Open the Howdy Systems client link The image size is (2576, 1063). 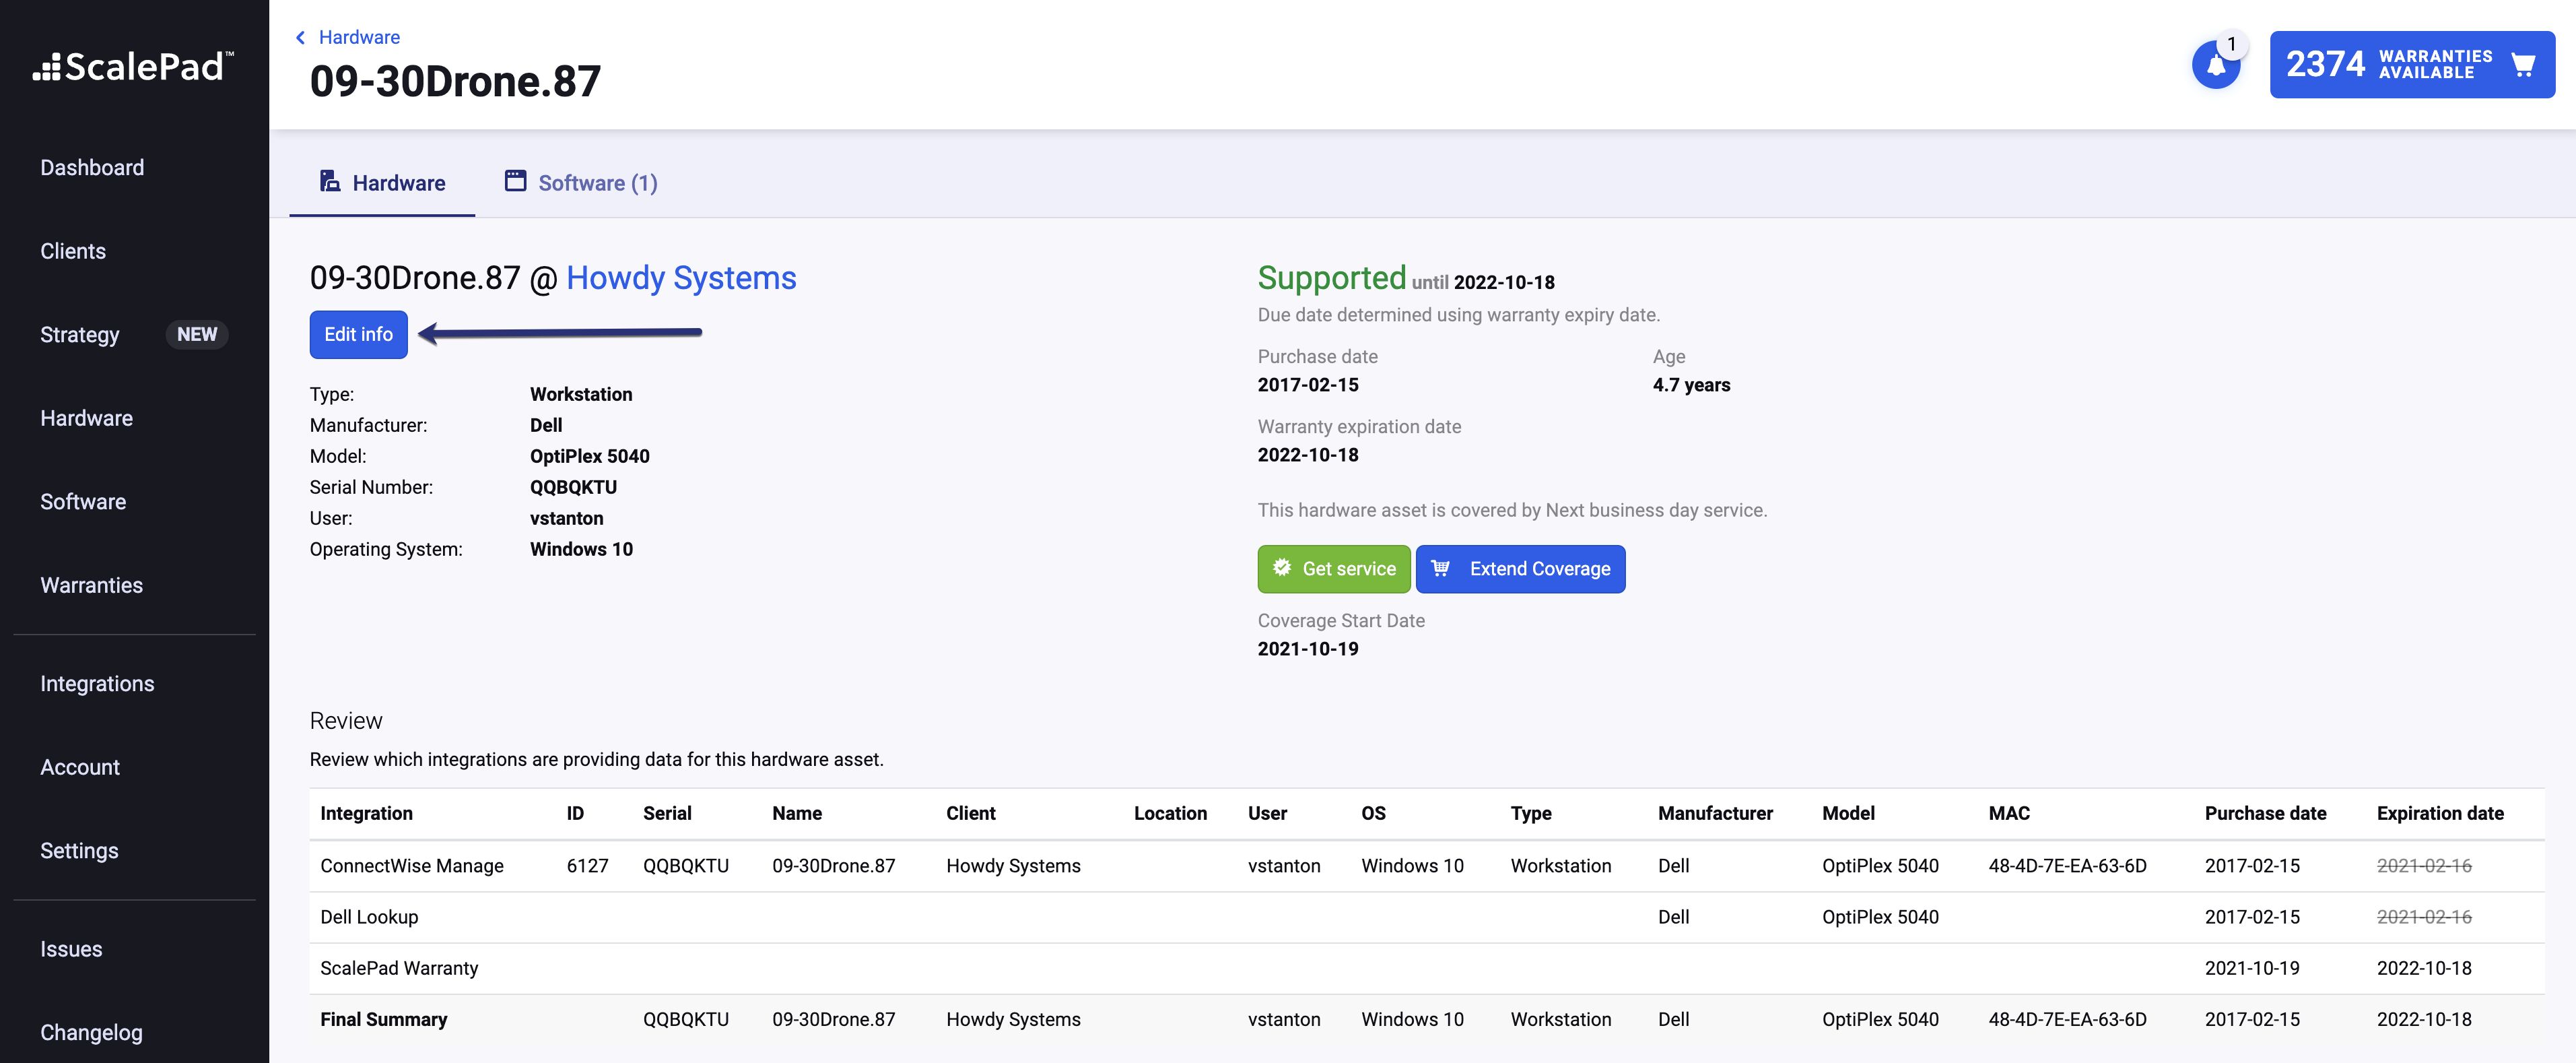[x=681, y=278]
